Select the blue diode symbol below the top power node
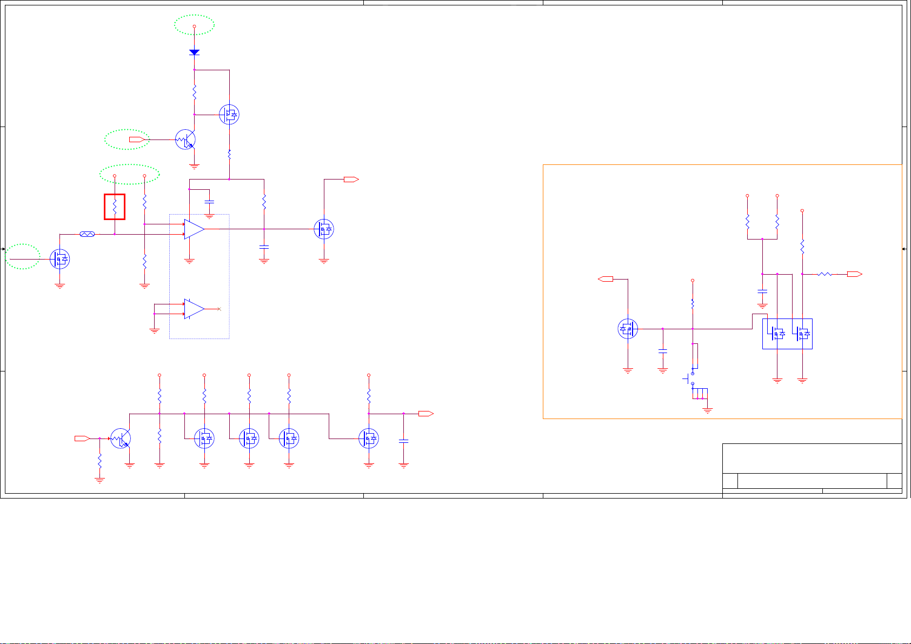 (x=195, y=52)
